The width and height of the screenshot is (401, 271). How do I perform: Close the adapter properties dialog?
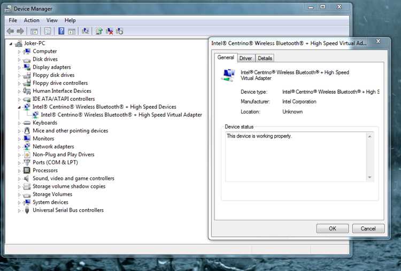(x=378, y=41)
